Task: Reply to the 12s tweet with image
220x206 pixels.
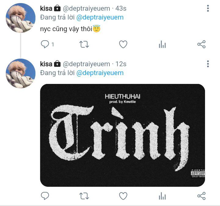Action: pyautogui.click(x=45, y=196)
